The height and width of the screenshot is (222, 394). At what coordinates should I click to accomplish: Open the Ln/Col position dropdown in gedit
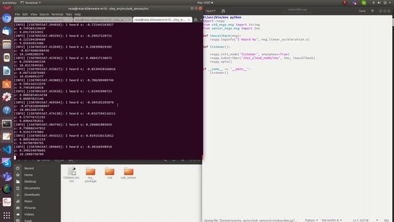click(365, 220)
